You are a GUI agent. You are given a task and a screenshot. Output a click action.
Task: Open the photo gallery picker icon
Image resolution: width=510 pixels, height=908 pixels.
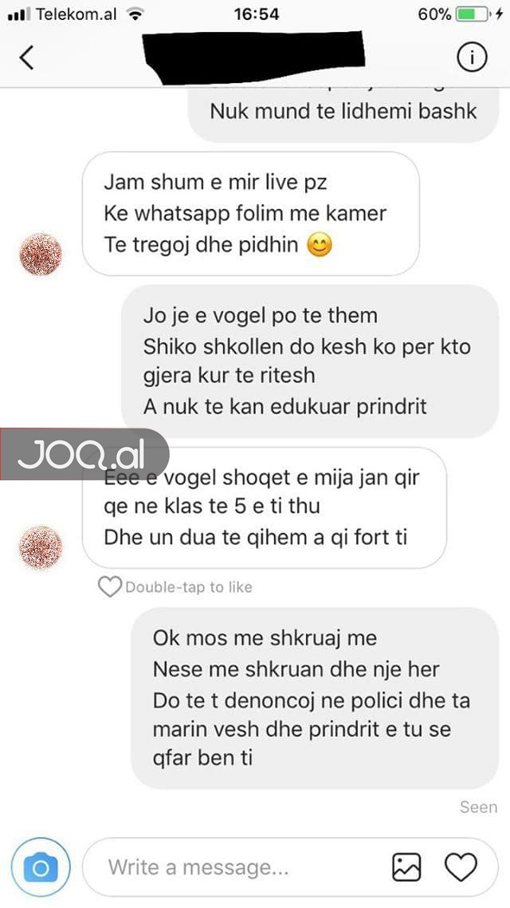coord(406,867)
